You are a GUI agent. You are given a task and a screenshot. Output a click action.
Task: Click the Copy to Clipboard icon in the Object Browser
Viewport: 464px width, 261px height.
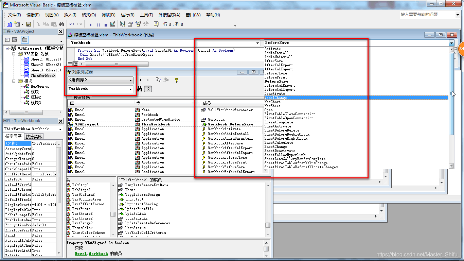click(x=158, y=80)
